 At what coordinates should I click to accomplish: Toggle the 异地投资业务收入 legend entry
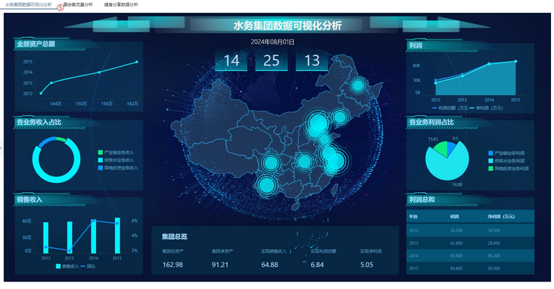pos(118,168)
